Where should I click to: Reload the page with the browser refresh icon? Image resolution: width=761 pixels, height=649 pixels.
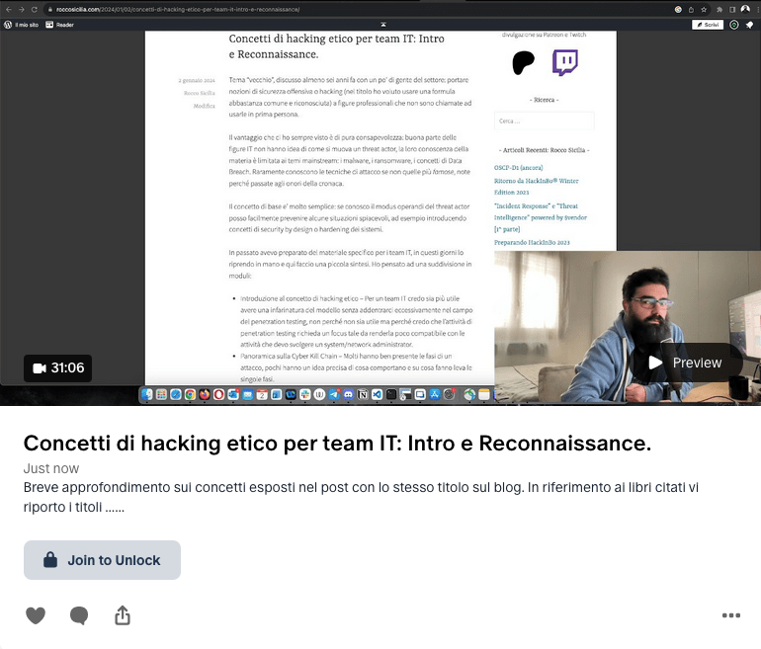point(35,9)
